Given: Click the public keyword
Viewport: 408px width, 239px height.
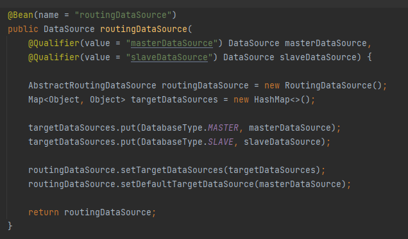Looking at the screenshot, I should 23,29.
